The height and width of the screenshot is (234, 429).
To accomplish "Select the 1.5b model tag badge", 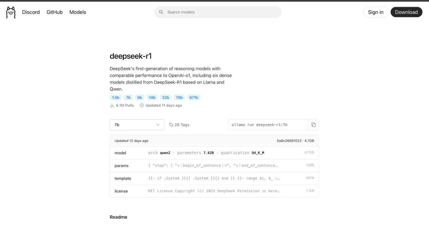I will click(x=115, y=97).
